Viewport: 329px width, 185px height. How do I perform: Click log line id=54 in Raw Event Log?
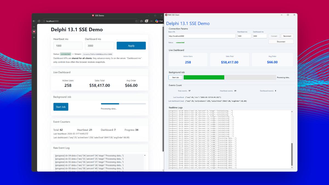pos(89,156)
